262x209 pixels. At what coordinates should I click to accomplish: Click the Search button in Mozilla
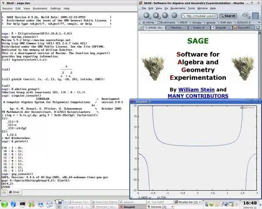228,16
